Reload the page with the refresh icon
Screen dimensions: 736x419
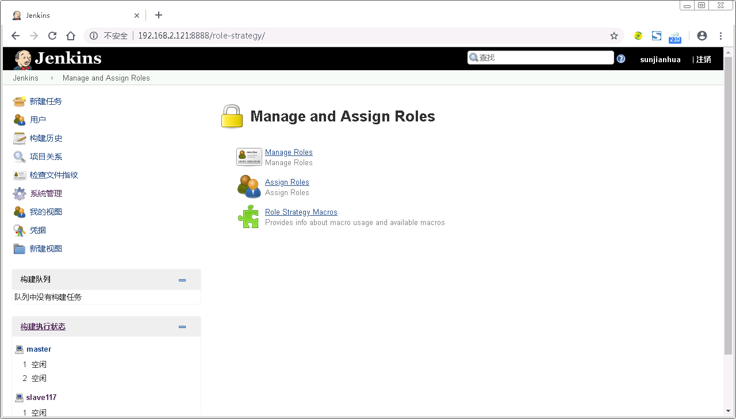coord(52,36)
